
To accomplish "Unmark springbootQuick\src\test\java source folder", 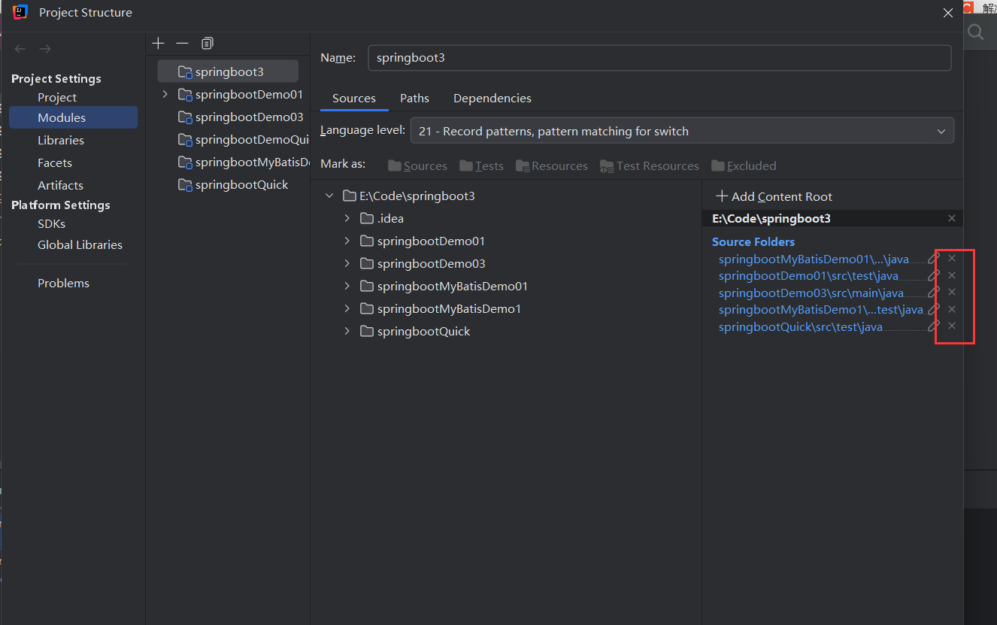I will click(952, 326).
